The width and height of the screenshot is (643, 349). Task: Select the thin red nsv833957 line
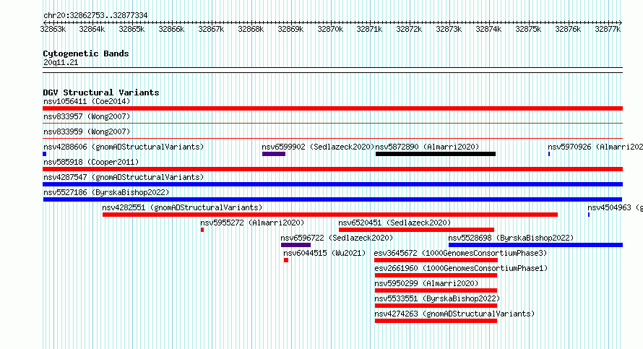tap(332, 123)
